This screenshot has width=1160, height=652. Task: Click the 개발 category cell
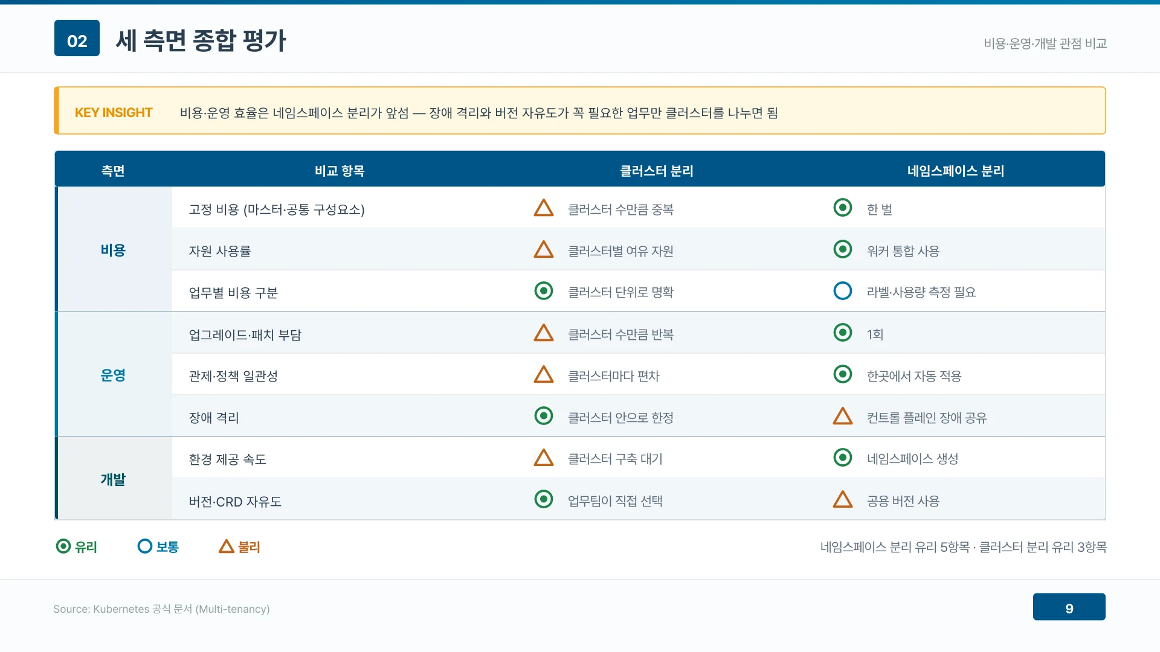pyautogui.click(x=113, y=479)
